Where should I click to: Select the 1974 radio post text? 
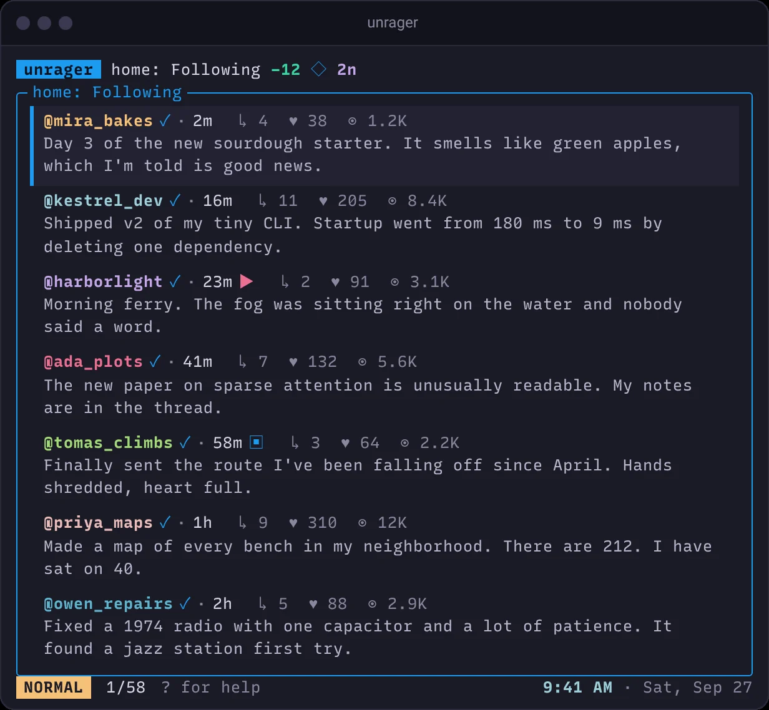point(358,638)
